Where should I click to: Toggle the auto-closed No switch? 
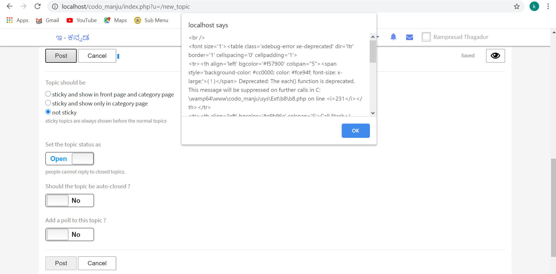70,200
